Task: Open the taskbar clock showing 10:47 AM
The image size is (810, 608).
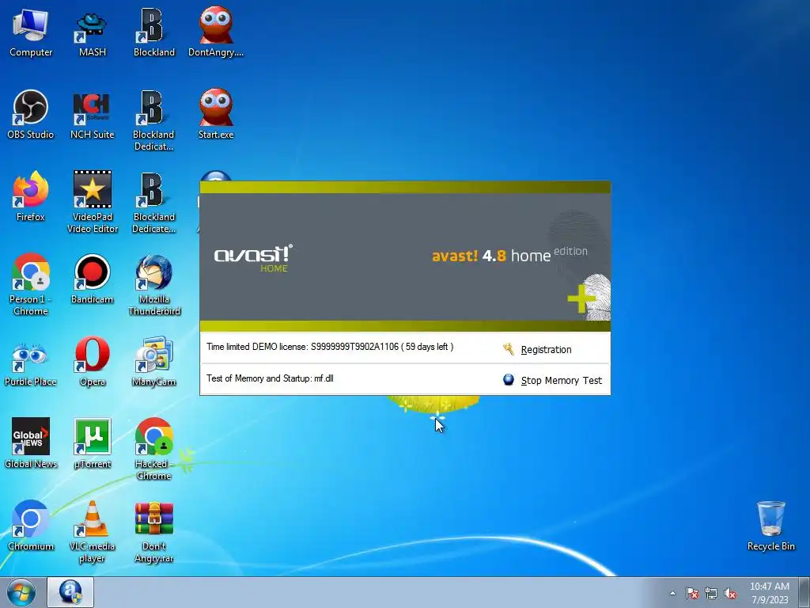Action: coord(769,593)
